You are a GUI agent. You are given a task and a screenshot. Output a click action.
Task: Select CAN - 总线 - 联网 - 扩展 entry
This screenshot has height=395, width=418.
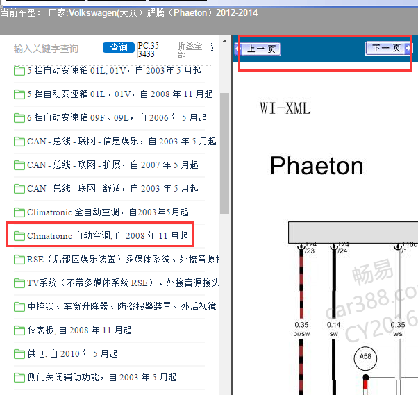click(x=112, y=165)
